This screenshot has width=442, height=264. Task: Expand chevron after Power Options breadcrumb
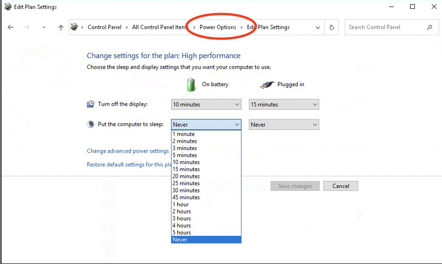(241, 27)
